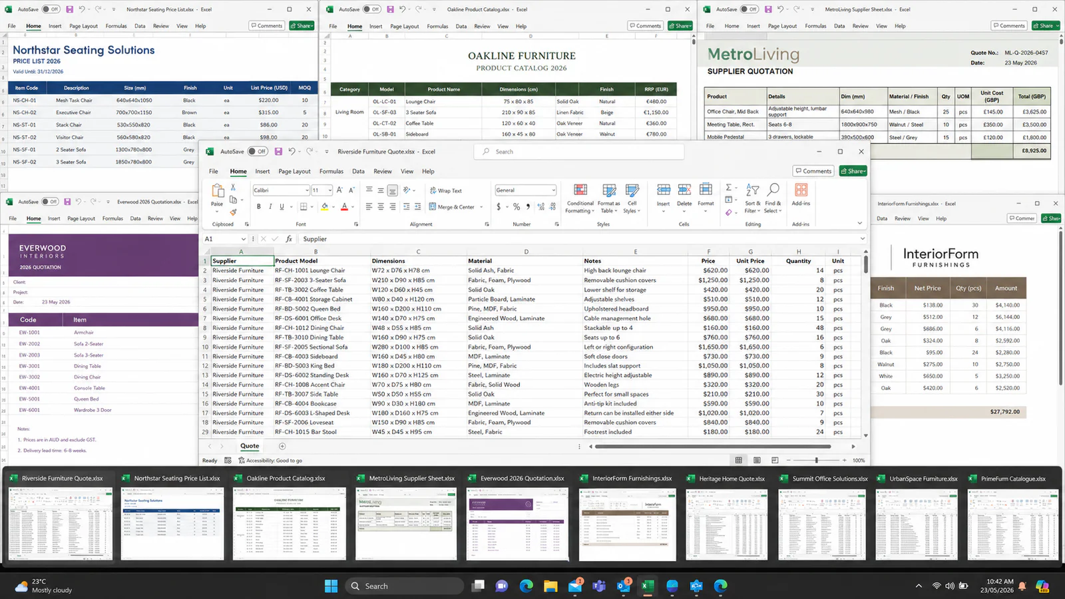Screen dimensions: 1065x599
Task: Open the Conditional Formatting menu
Action: tap(580, 198)
